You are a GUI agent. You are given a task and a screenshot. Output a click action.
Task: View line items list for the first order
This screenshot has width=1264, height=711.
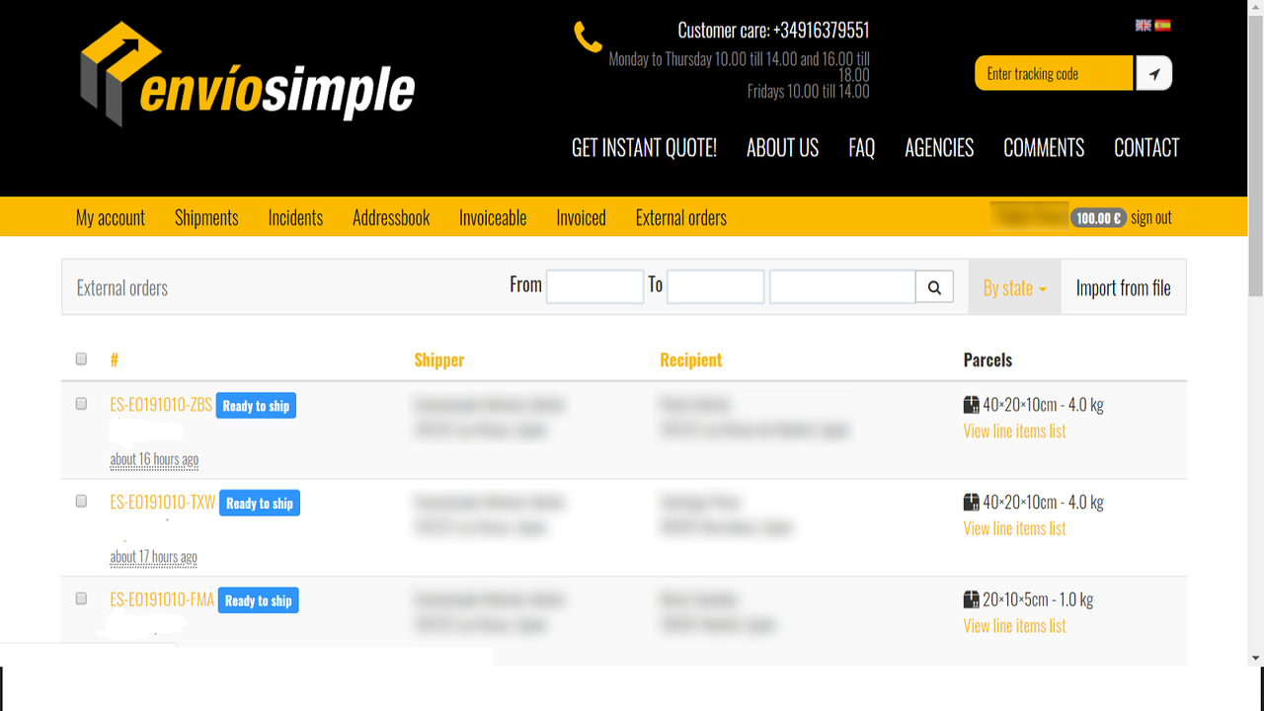[x=1014, y=431]
